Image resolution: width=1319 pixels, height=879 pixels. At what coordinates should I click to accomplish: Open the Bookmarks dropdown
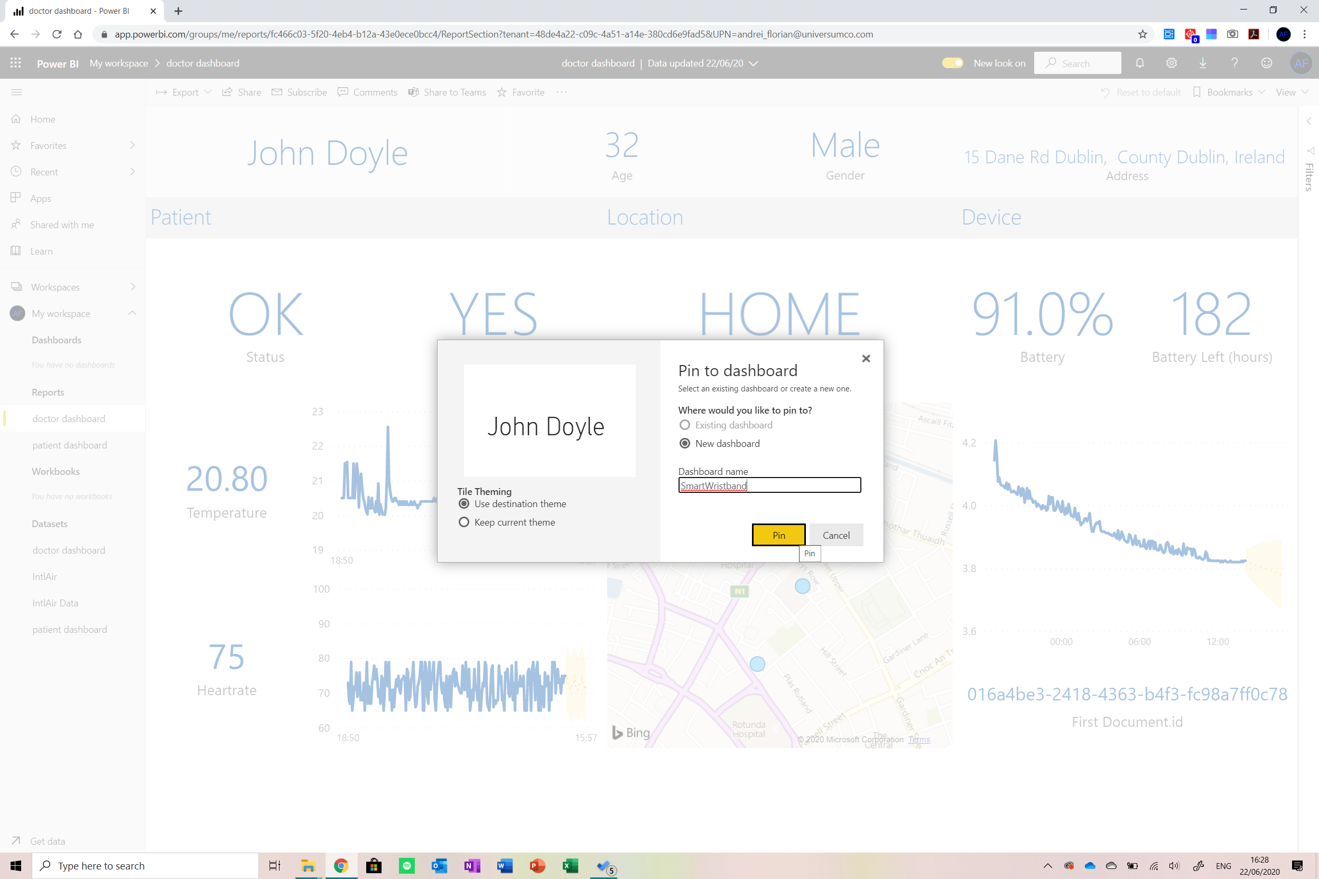coord(1229,92)
